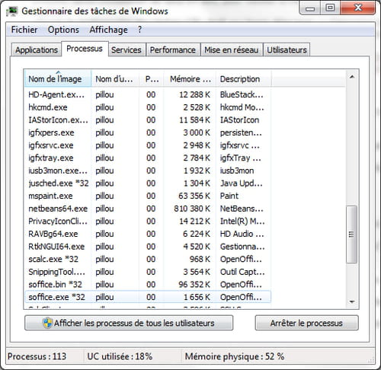Screen dimensions: 381x370
Task: Maximize the Task Manager window
Action: tap(330, 8)
